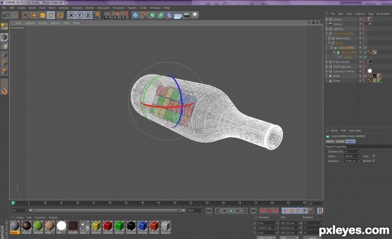
Task: Select Texture mode checkered icon
Action: coord(5,46)
